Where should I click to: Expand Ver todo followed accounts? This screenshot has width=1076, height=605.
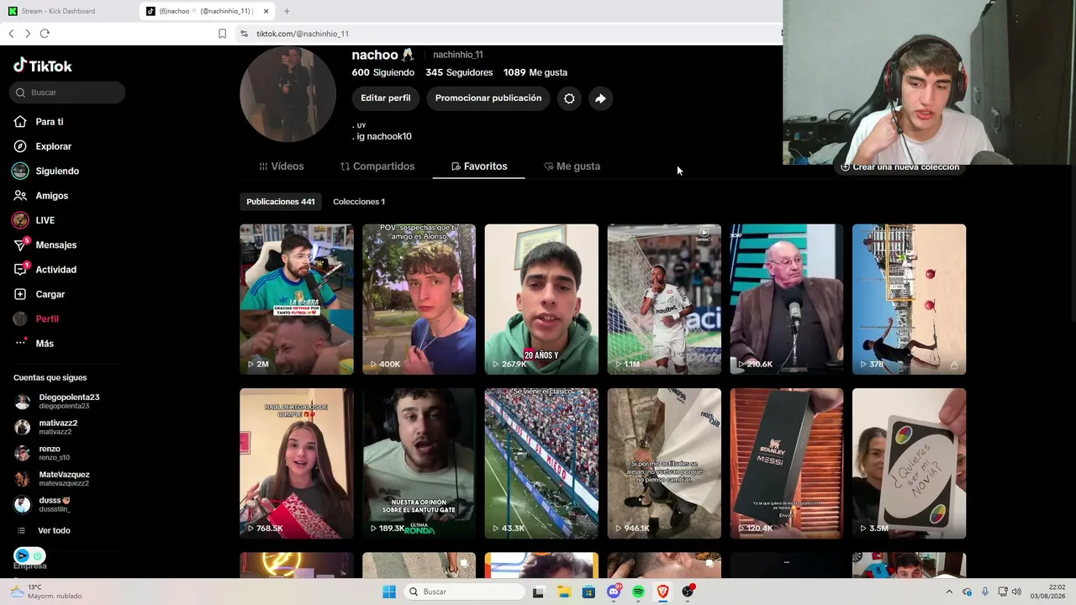(42, 530)
